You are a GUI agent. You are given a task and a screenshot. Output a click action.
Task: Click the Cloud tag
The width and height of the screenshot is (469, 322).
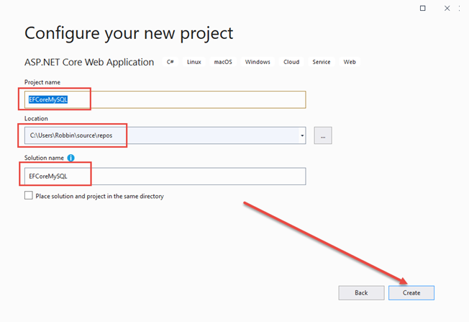coord(291,62)
